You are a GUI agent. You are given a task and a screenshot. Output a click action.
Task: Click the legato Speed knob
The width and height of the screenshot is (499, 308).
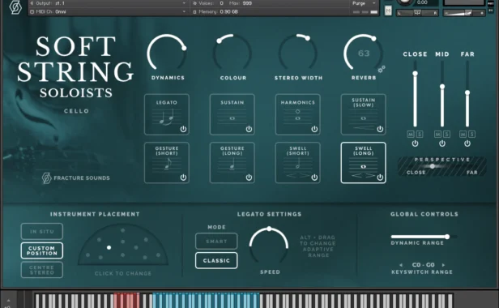[269, 246]
